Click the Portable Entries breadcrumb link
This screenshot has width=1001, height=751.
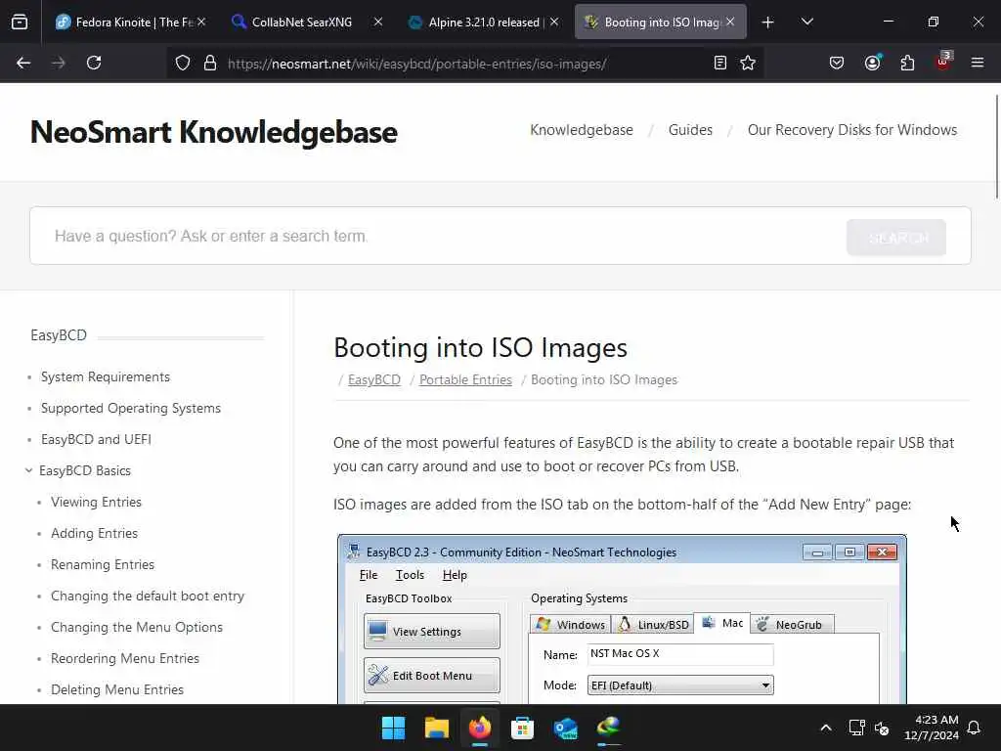point(465,380)
